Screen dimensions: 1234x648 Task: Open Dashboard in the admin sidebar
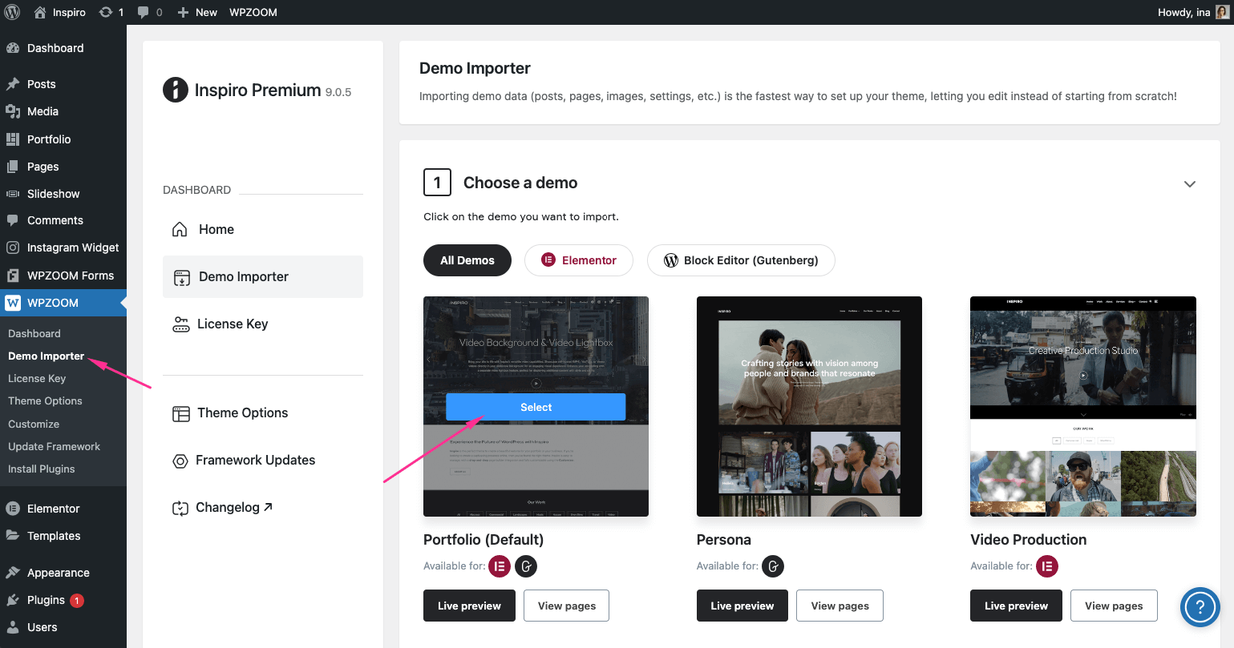pos(63,48)
